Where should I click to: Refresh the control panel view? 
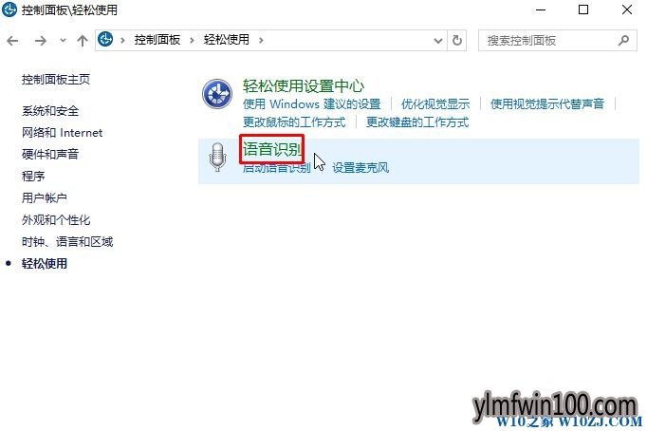pyautogui.click(x=456, y=41)
